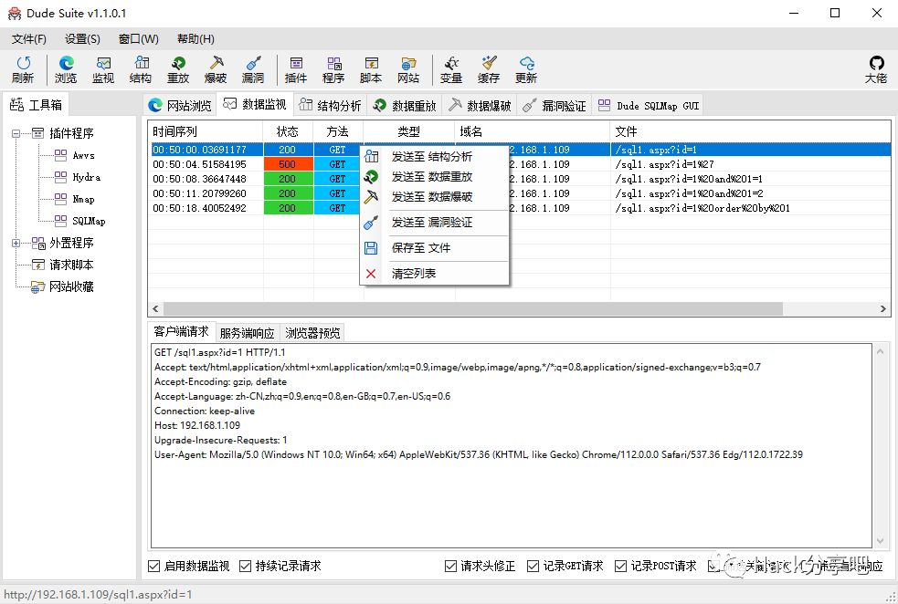The image size is (898, 604).
Task: Click the request list horizontal scrollbar
Action: pos(472,308)
